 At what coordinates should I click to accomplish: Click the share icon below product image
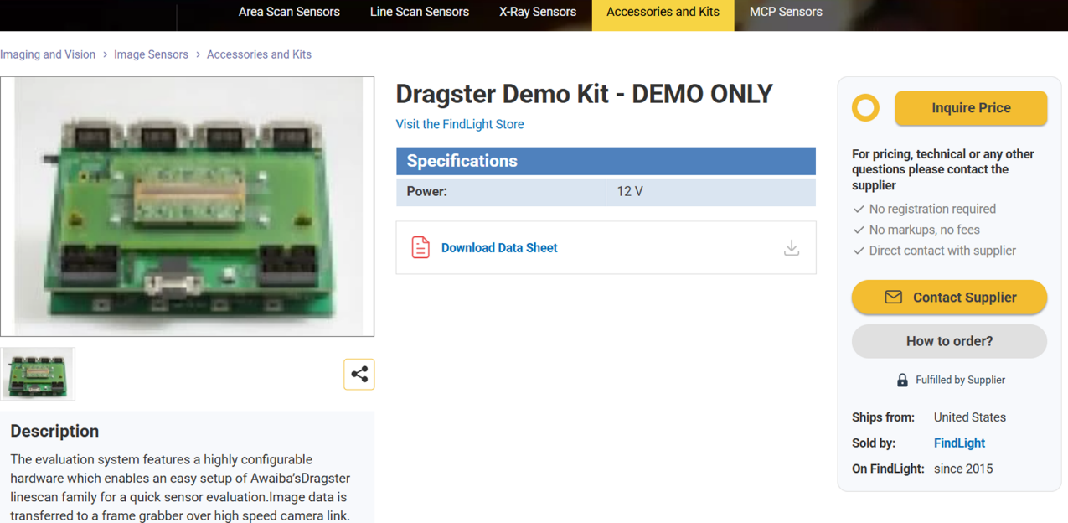point(359,375)
